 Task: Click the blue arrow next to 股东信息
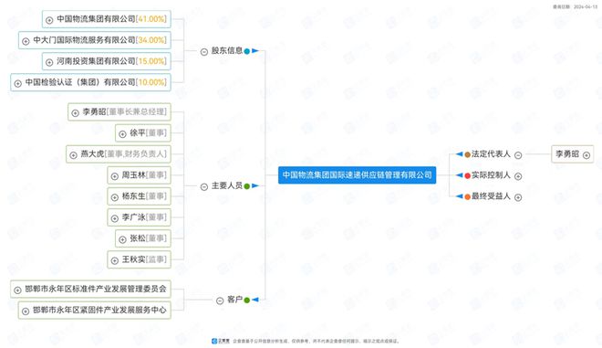[x=255, y=51]
